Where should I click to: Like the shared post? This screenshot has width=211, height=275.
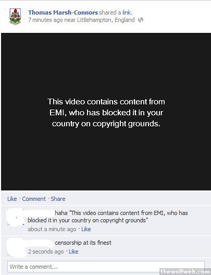(x=12, y=199)
